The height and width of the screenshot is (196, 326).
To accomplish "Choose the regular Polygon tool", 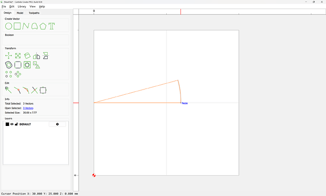I will click(x=43, y=26).
